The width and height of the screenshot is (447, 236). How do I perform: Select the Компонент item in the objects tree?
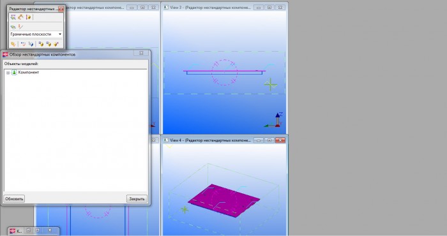[29, 72]
